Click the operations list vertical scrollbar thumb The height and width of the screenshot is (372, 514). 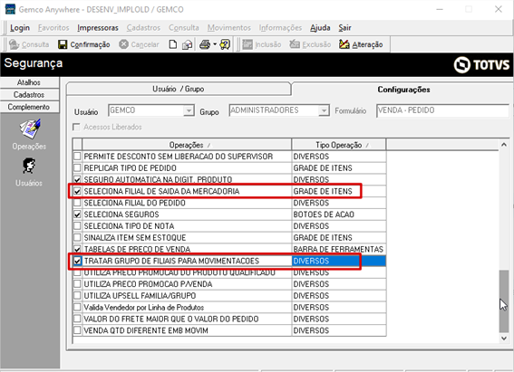point(504,301)
